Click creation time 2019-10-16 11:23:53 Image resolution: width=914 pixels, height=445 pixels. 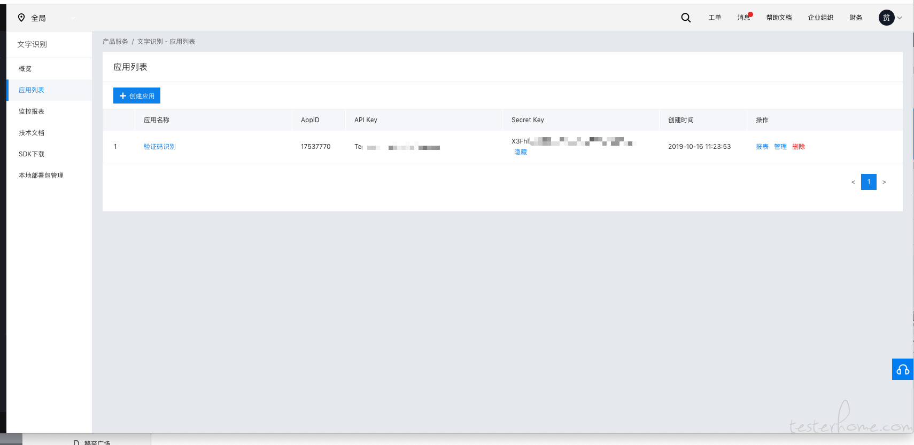(x=699, y=147)
